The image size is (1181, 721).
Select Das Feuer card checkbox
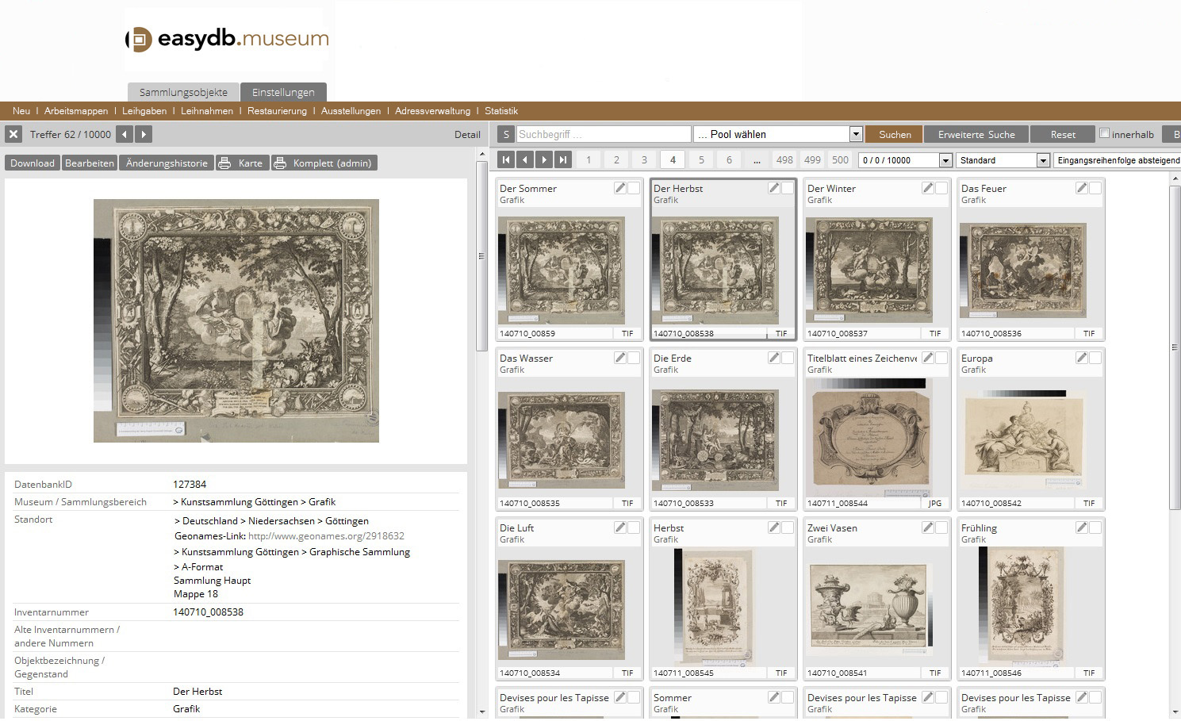1095,188
